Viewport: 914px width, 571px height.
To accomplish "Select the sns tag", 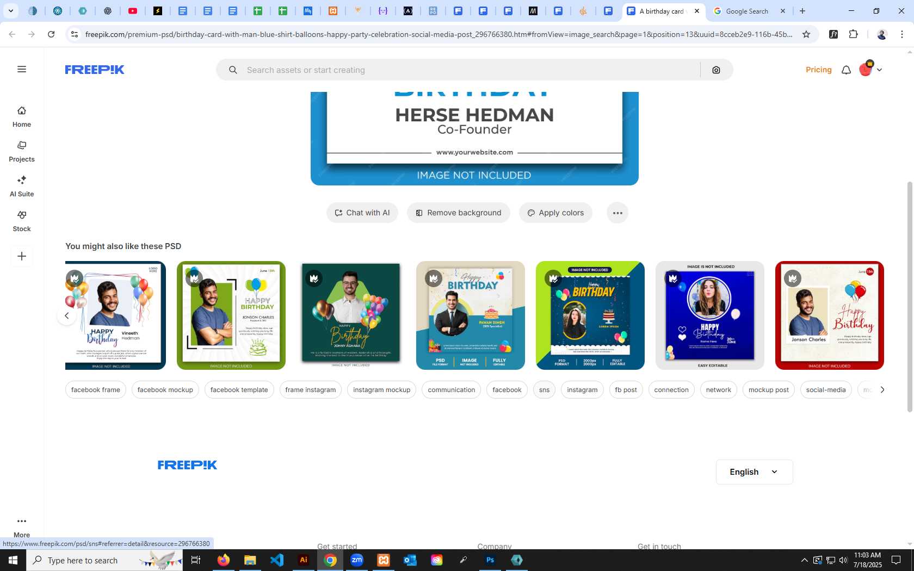I will click(545, 390).
